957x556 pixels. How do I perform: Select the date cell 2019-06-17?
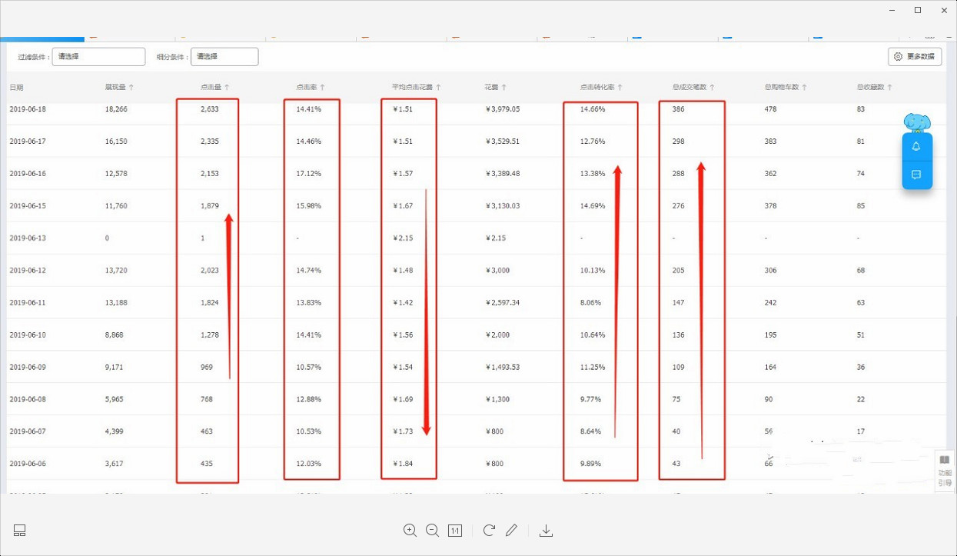28,141
